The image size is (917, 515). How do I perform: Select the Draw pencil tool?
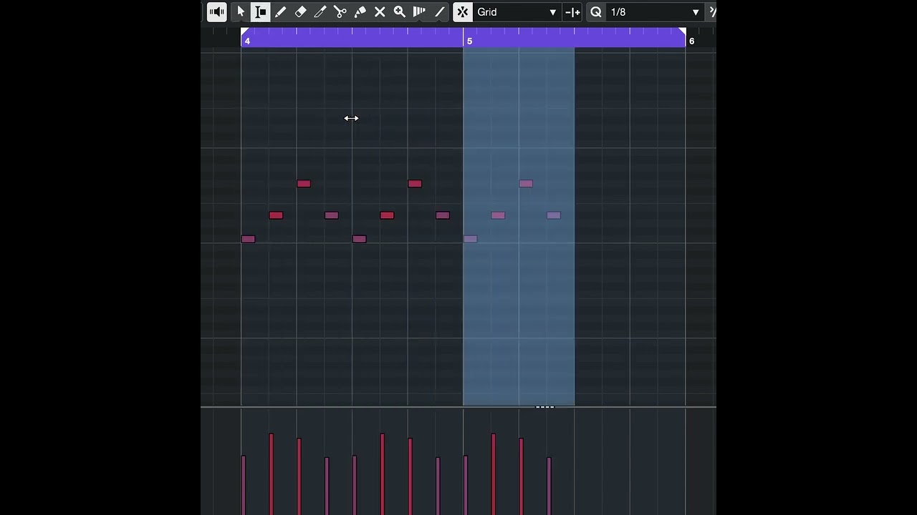click(281, 11)
